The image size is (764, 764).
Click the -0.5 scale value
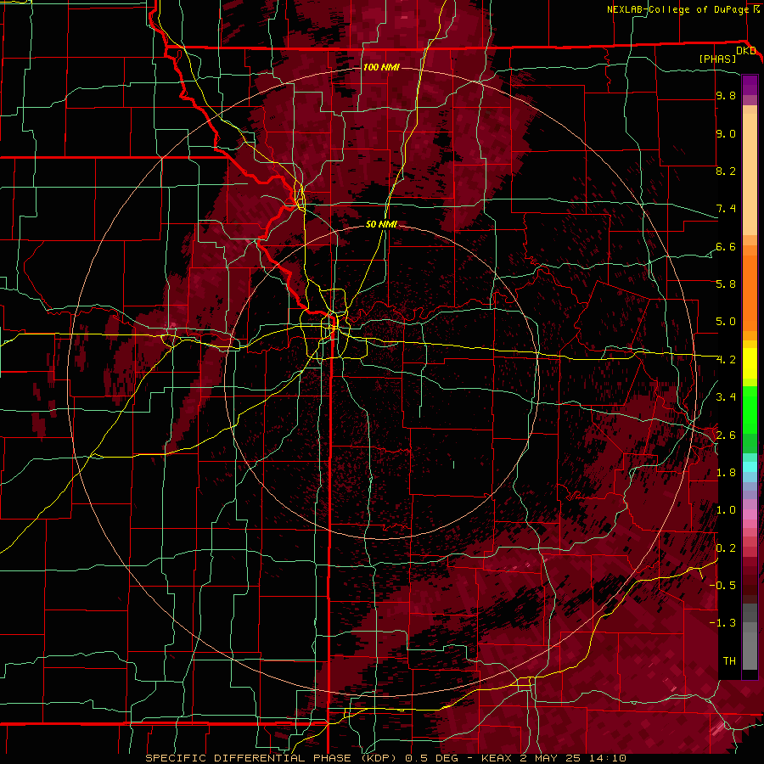click(x=722, y=585)
